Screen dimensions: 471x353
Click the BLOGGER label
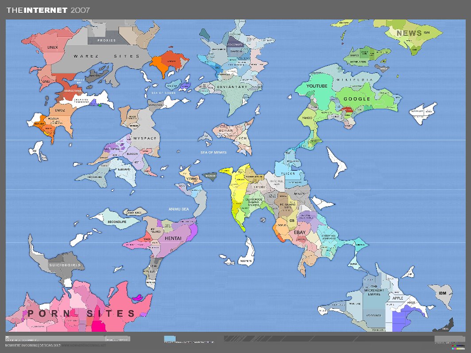(132, 154)
